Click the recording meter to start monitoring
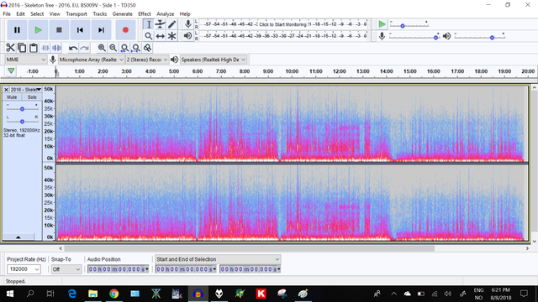Viewport: 538px width, 302px height. pyautogui.click(x=283, y=24)
